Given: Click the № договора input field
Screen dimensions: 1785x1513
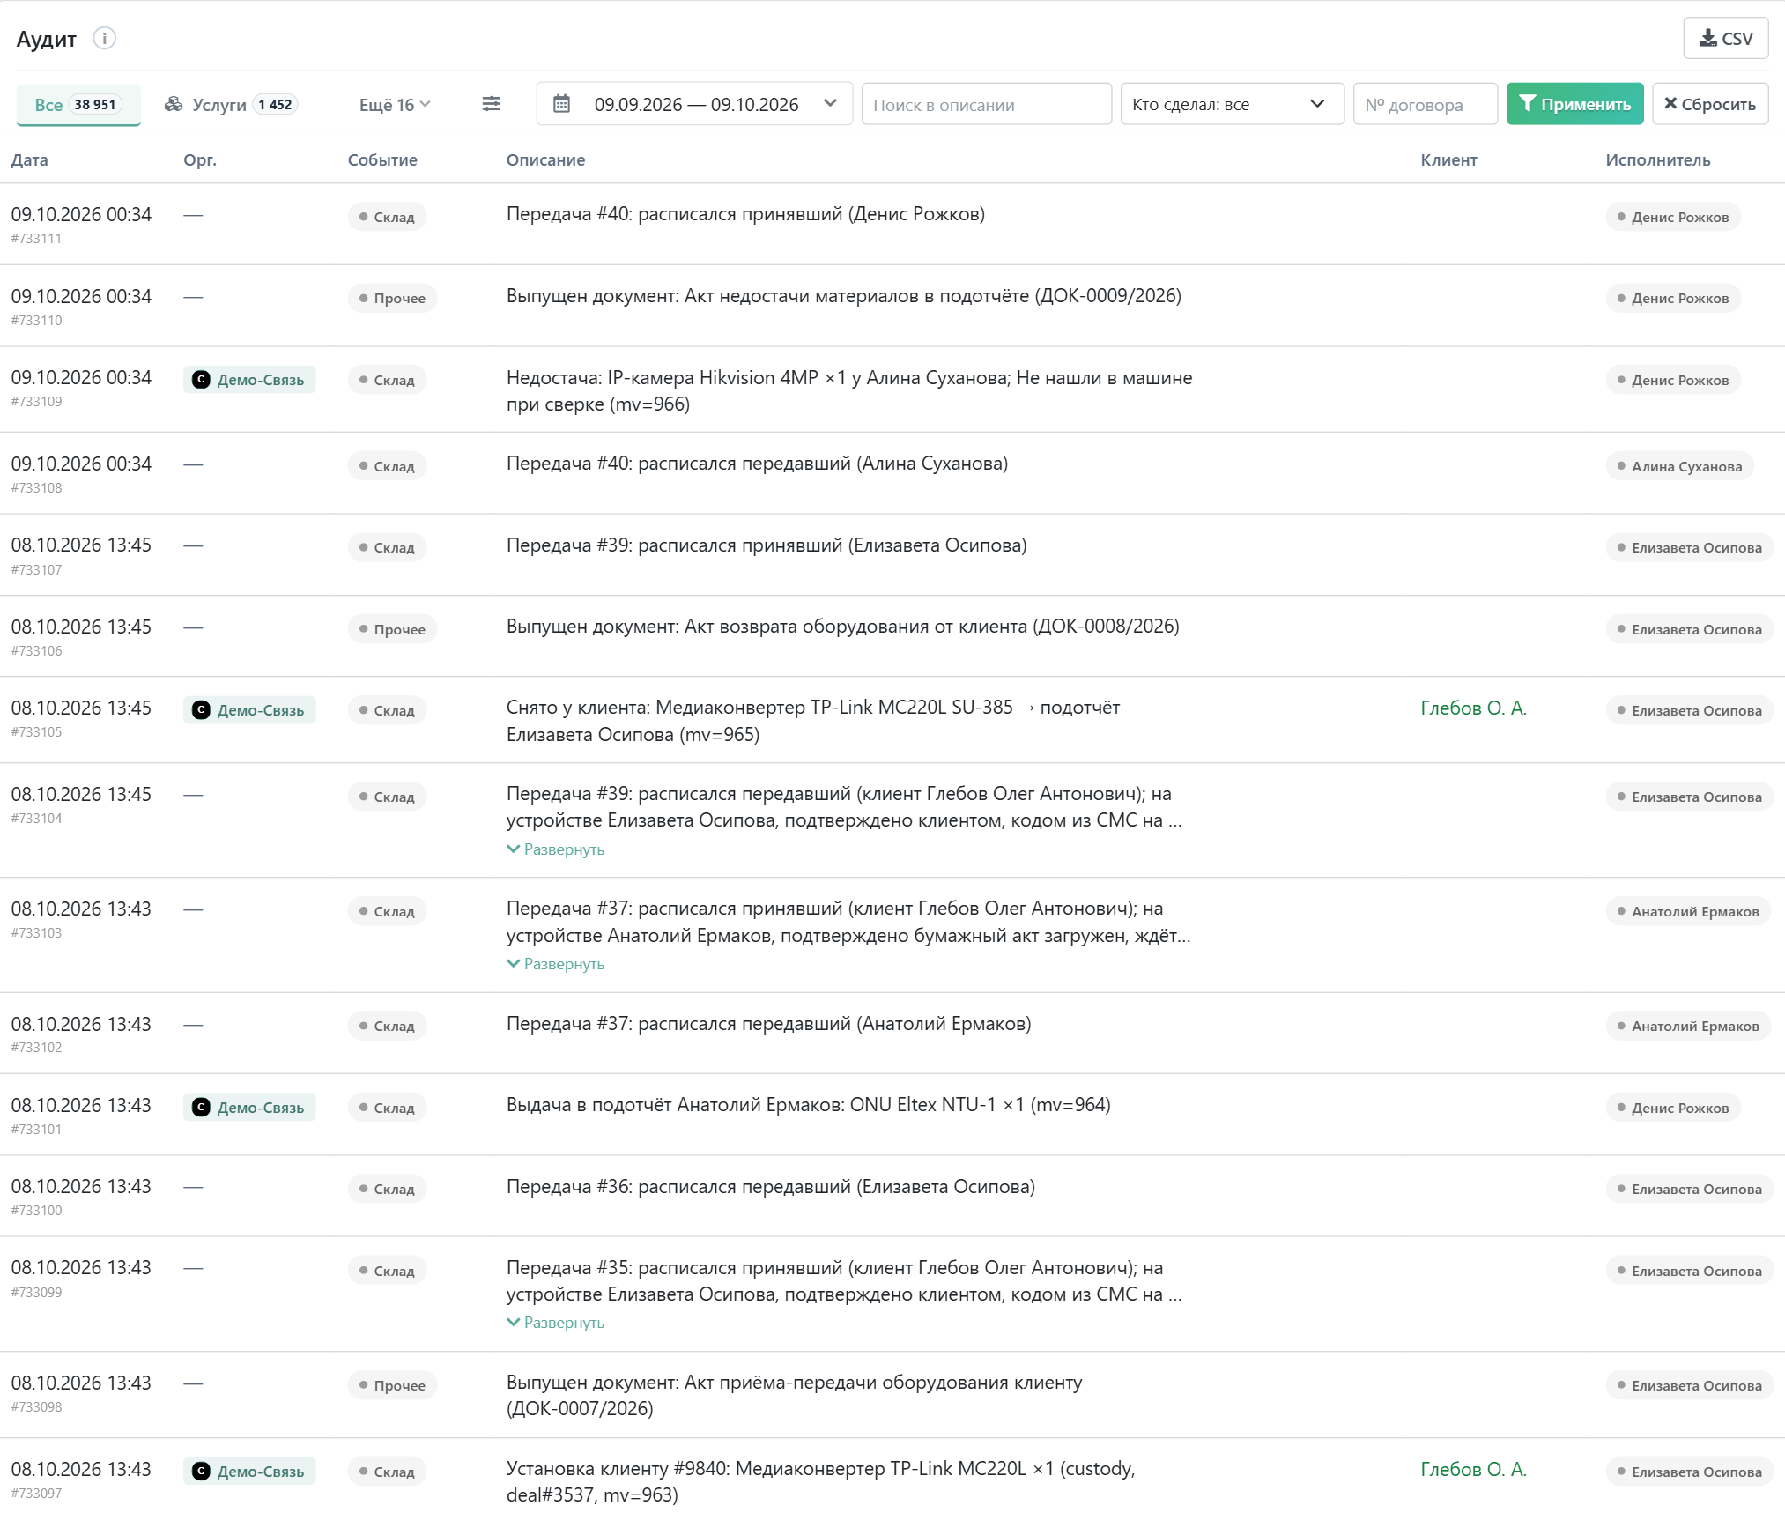Looking at the screenshot, I should [1425, 104].
